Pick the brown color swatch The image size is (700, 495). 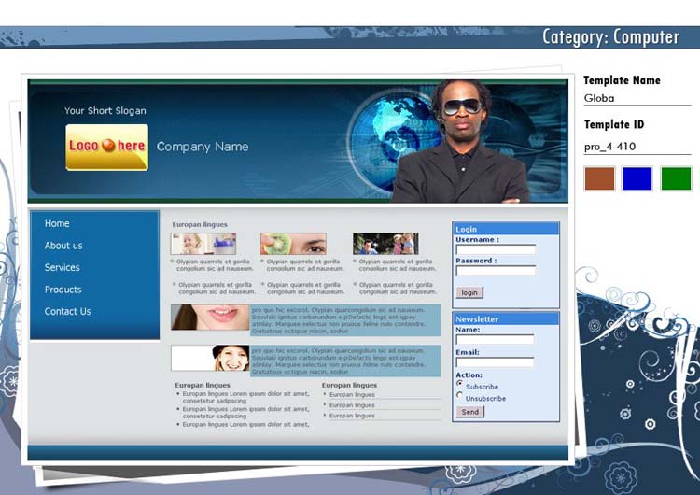600,178
